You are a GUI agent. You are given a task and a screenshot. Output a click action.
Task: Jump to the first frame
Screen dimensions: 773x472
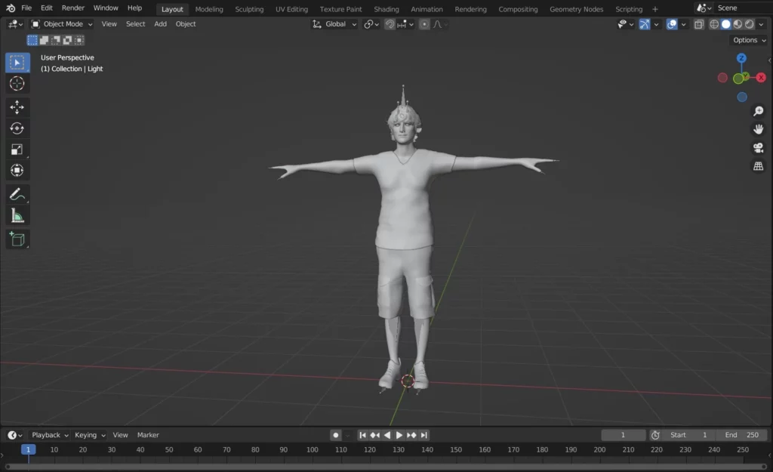coord(363,435)
